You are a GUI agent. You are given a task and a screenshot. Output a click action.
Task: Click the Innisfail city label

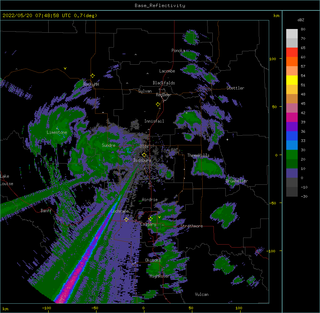click(154, 121)
